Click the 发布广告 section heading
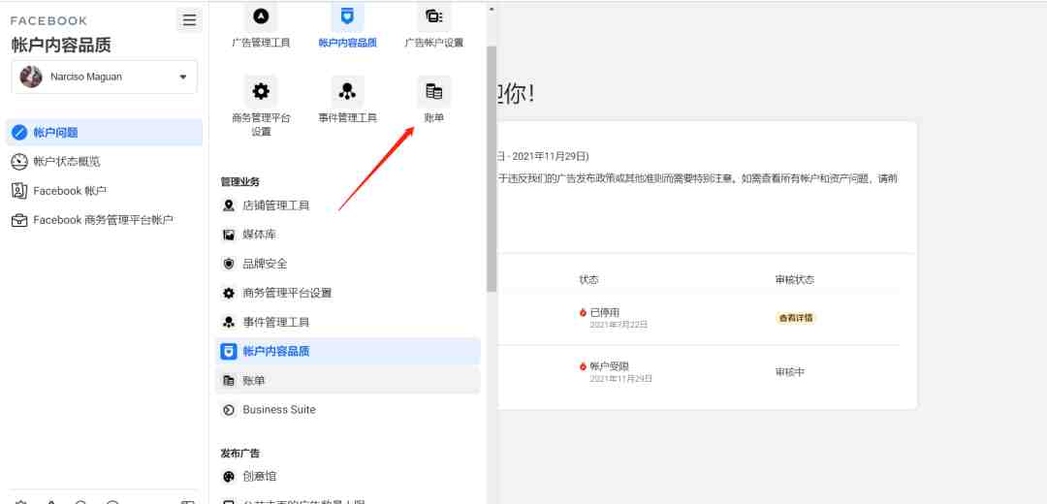 tap(239, 454)
